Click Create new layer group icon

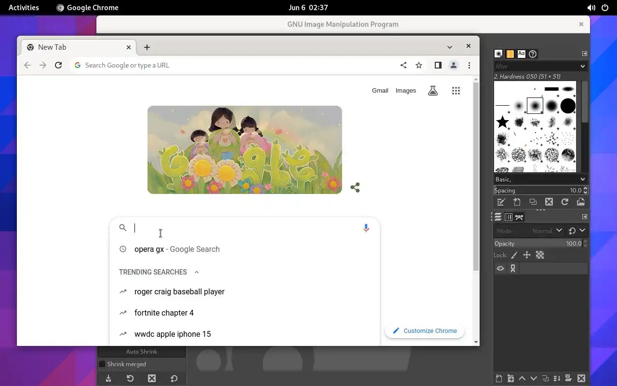tap(510, 379)
